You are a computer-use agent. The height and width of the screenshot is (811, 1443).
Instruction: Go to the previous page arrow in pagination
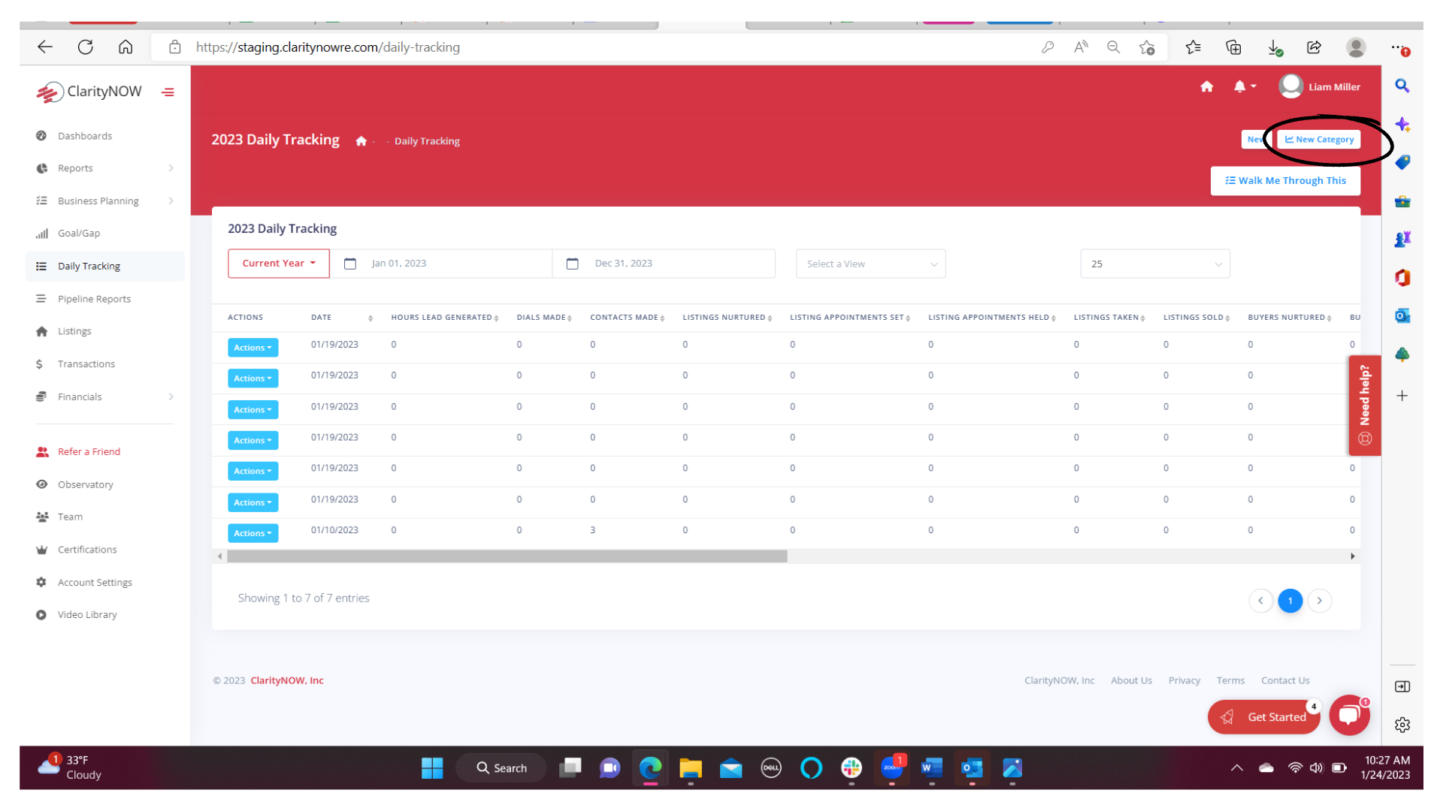(1260, 601)
